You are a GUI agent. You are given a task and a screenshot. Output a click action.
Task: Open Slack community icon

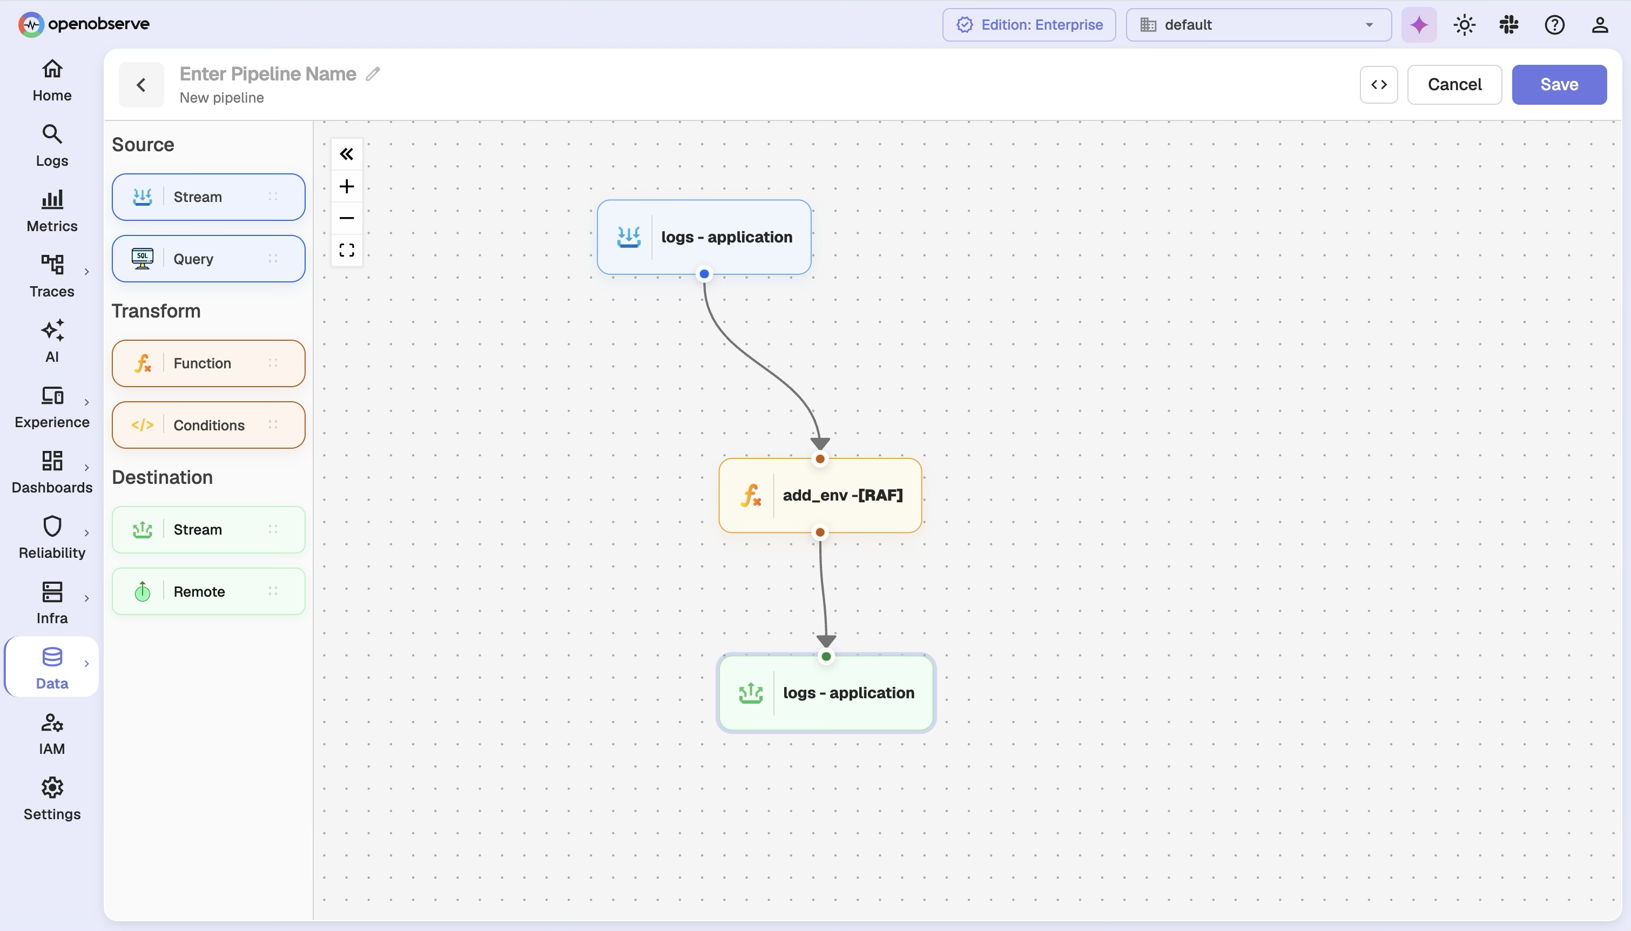pyautogui.click(x=1509, y=25)
